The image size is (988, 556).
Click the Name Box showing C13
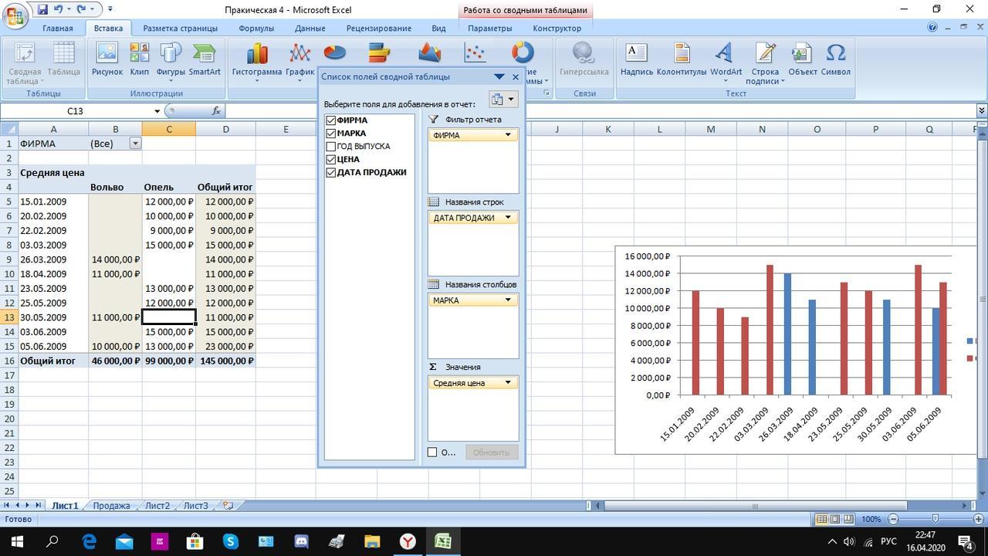[75, 111]
